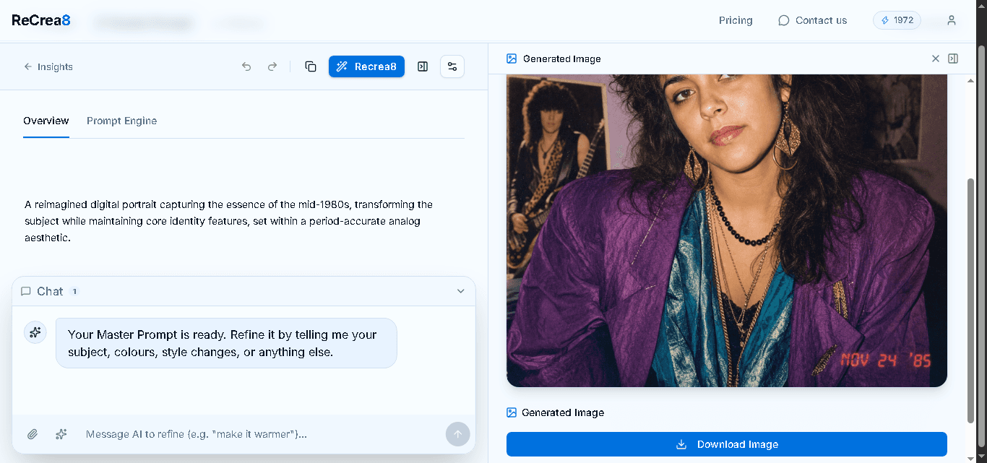Viewport: 987px width, 463px height.
Task: Click the Chat heading label
Action: pos(50,291)
